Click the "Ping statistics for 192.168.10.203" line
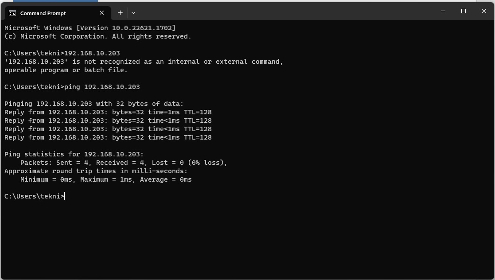Image resolution: width=495 pixels, height=280 pixels. pyautogui.click(x=74, y=154)
